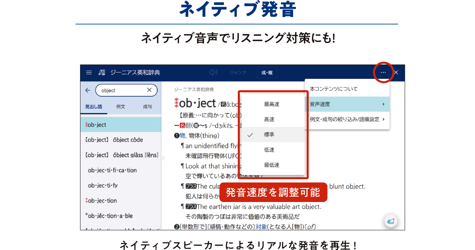The height and width of the screenshot is (250, 475).
Task: Play pronunciation with the speaker icon
Action: click(x=213, y=73)
